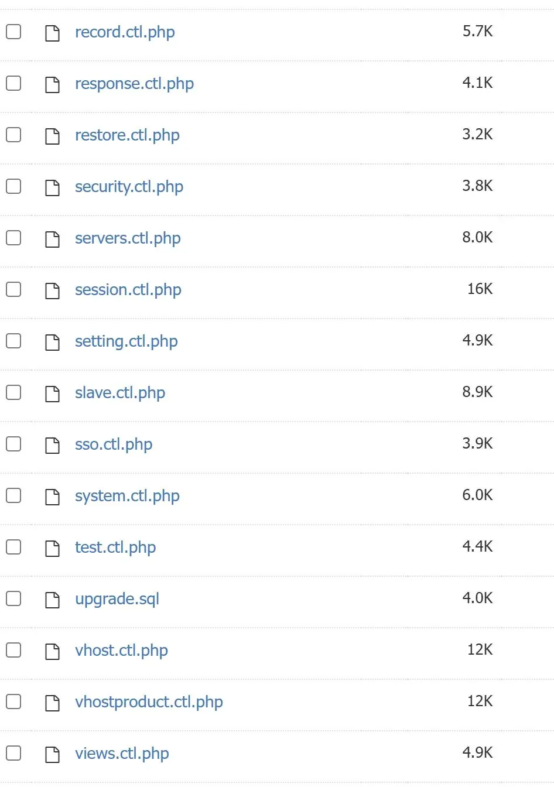Check the box for session.ctl.php
This screenshot has height=787, width=554.
13,289
